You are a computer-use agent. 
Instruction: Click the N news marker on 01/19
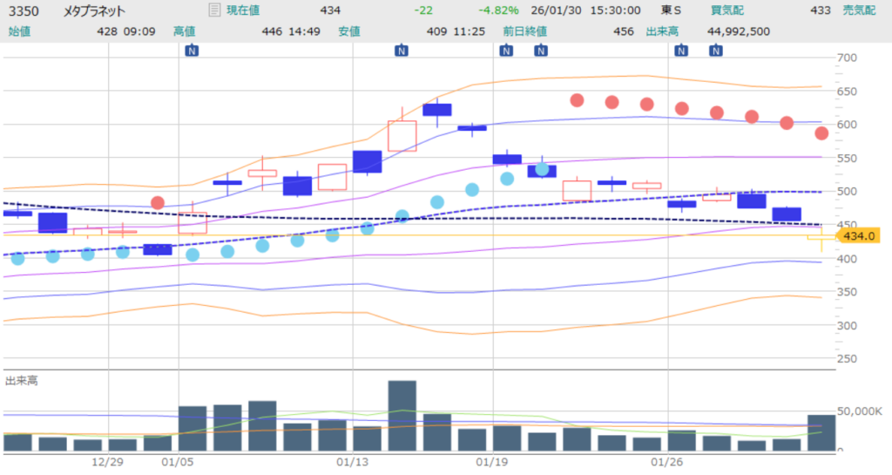point(506,51)
